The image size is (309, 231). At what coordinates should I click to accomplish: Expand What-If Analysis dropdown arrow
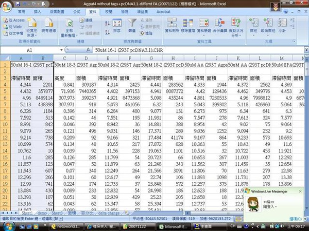click(x=239, y=35)
